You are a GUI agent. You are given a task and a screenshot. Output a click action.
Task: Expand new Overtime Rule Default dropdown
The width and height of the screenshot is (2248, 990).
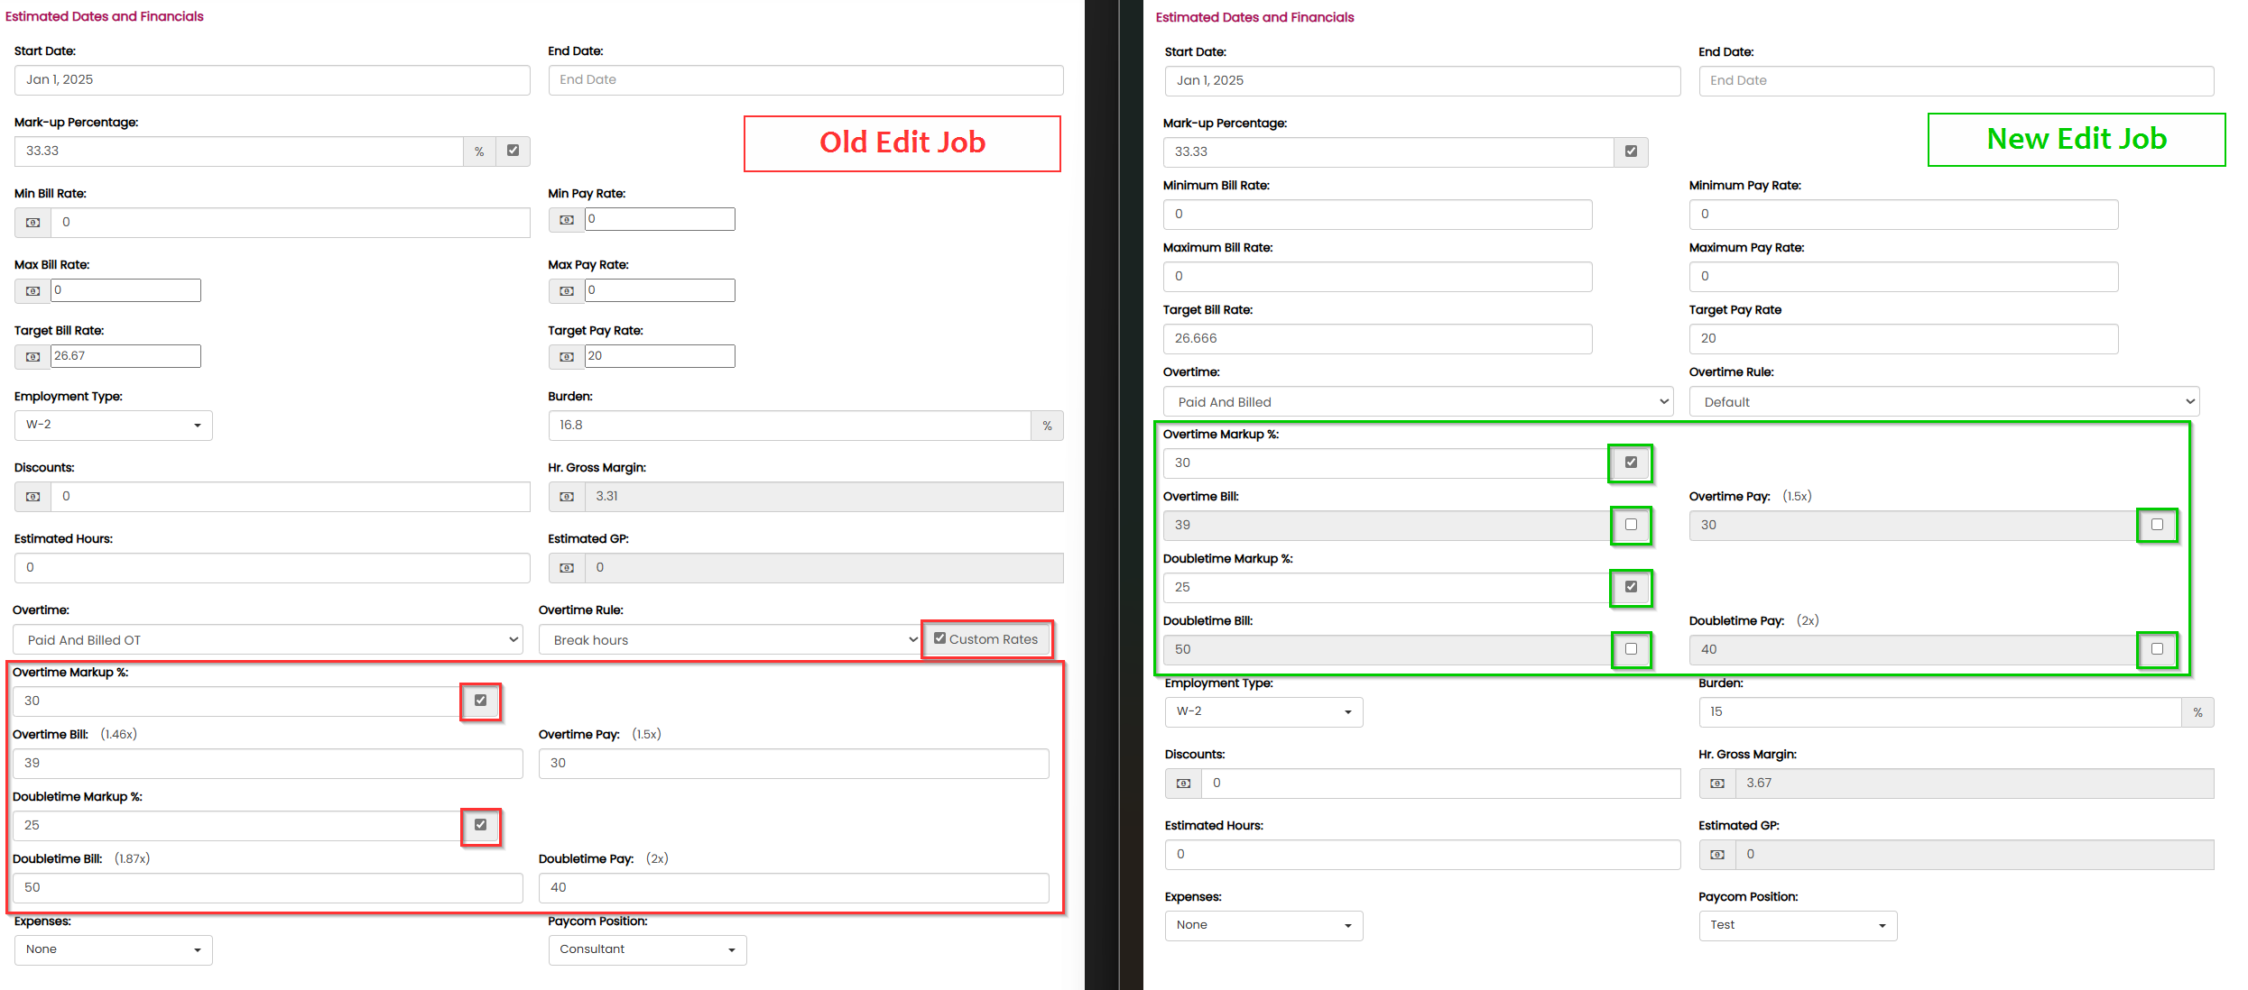pos(1943,402)
